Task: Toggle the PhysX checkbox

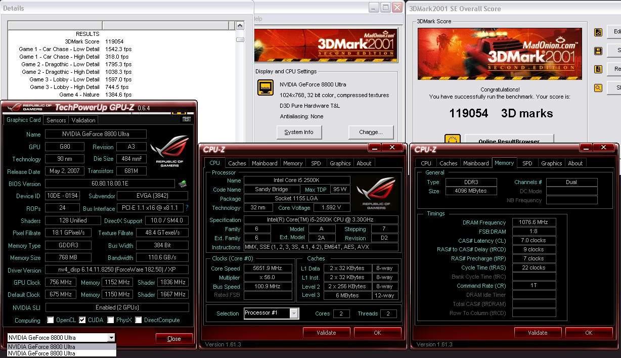Action: 110,320
